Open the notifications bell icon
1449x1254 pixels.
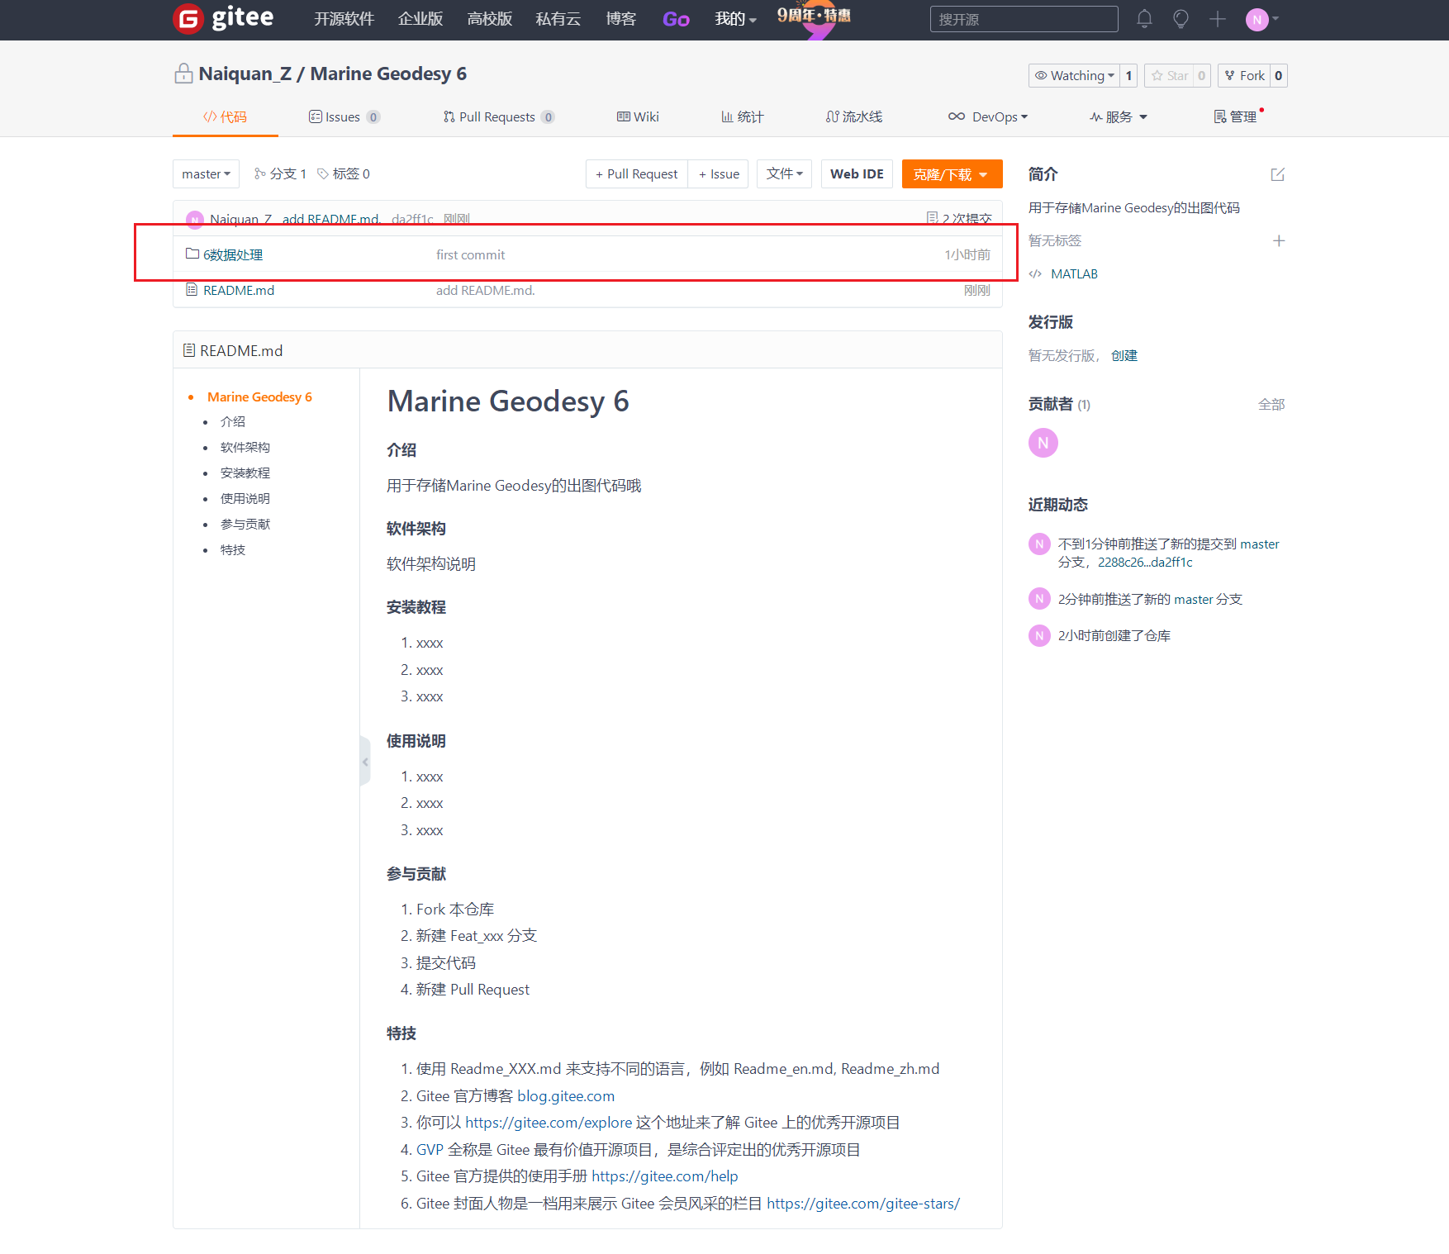click(x=1144, y=19)
